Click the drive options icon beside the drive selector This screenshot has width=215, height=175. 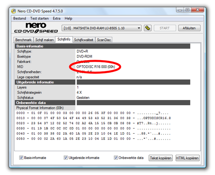(147, 28)
